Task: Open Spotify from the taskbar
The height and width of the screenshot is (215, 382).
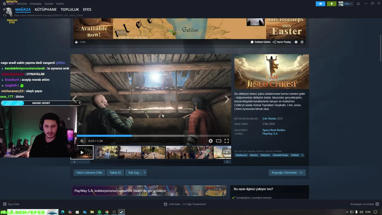Action: [x=99, y=212]
